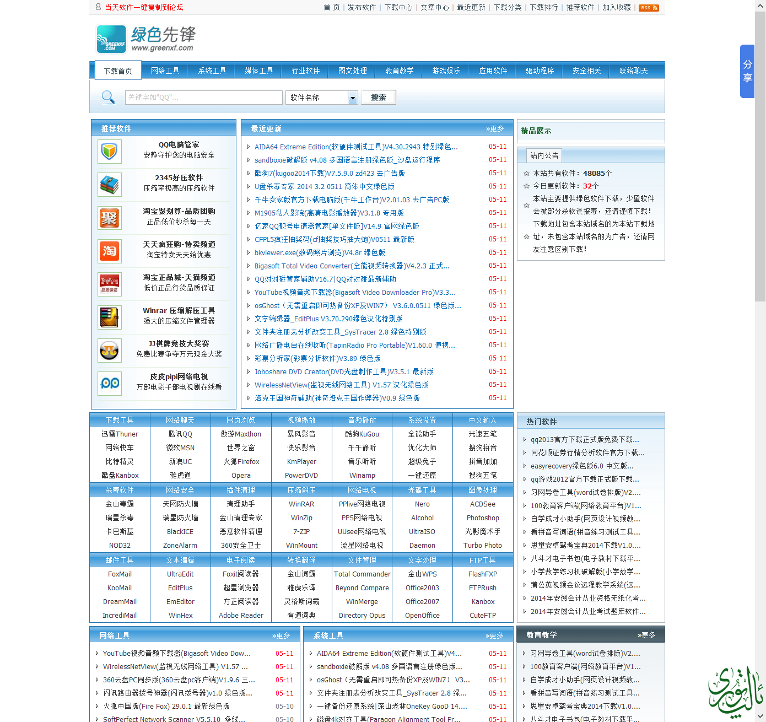Open 下载排行 in the top menu

[x=544, y=7]
